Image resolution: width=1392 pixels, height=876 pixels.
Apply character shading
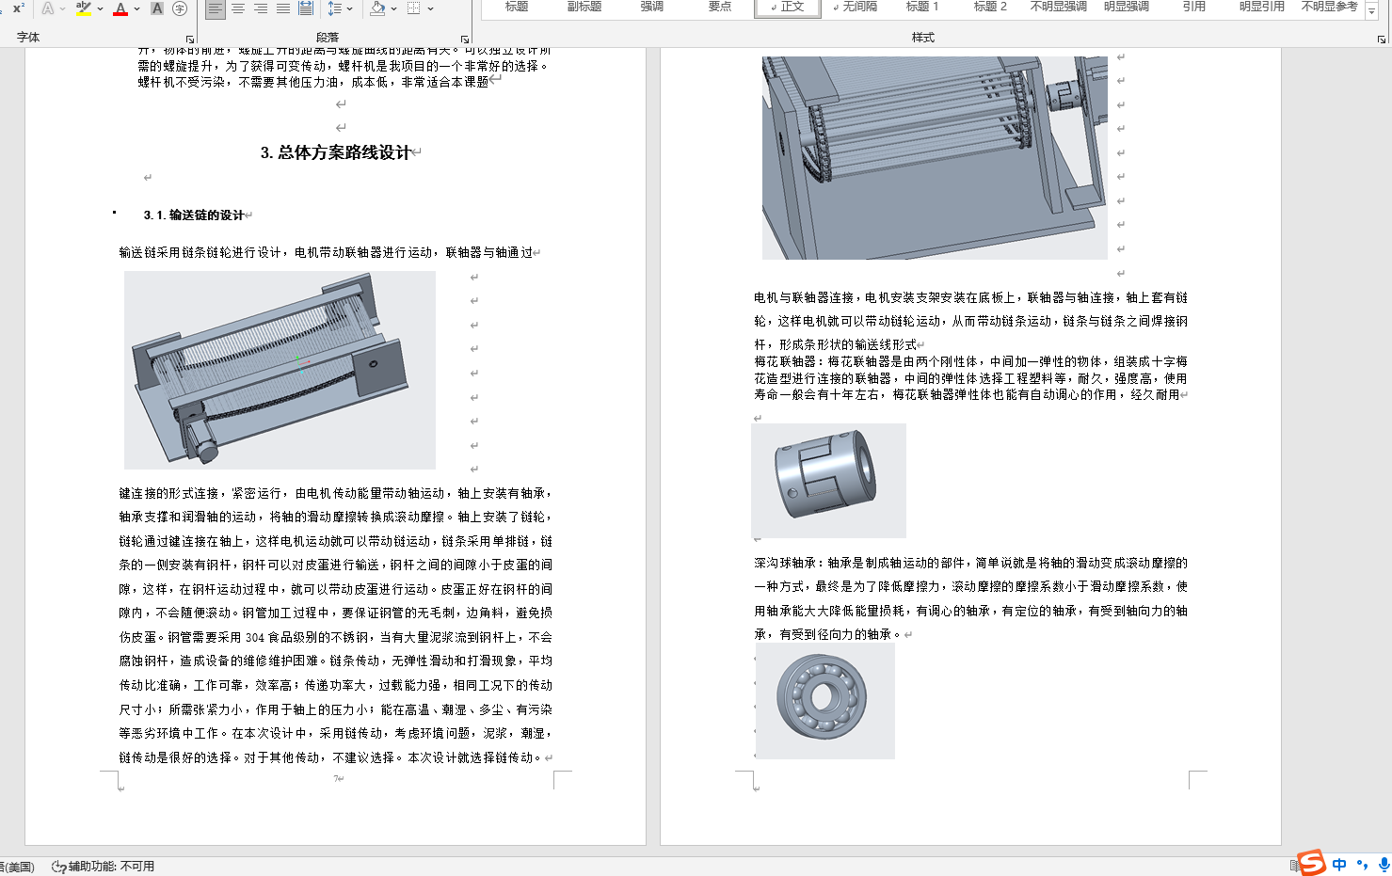tap(157, 8)
